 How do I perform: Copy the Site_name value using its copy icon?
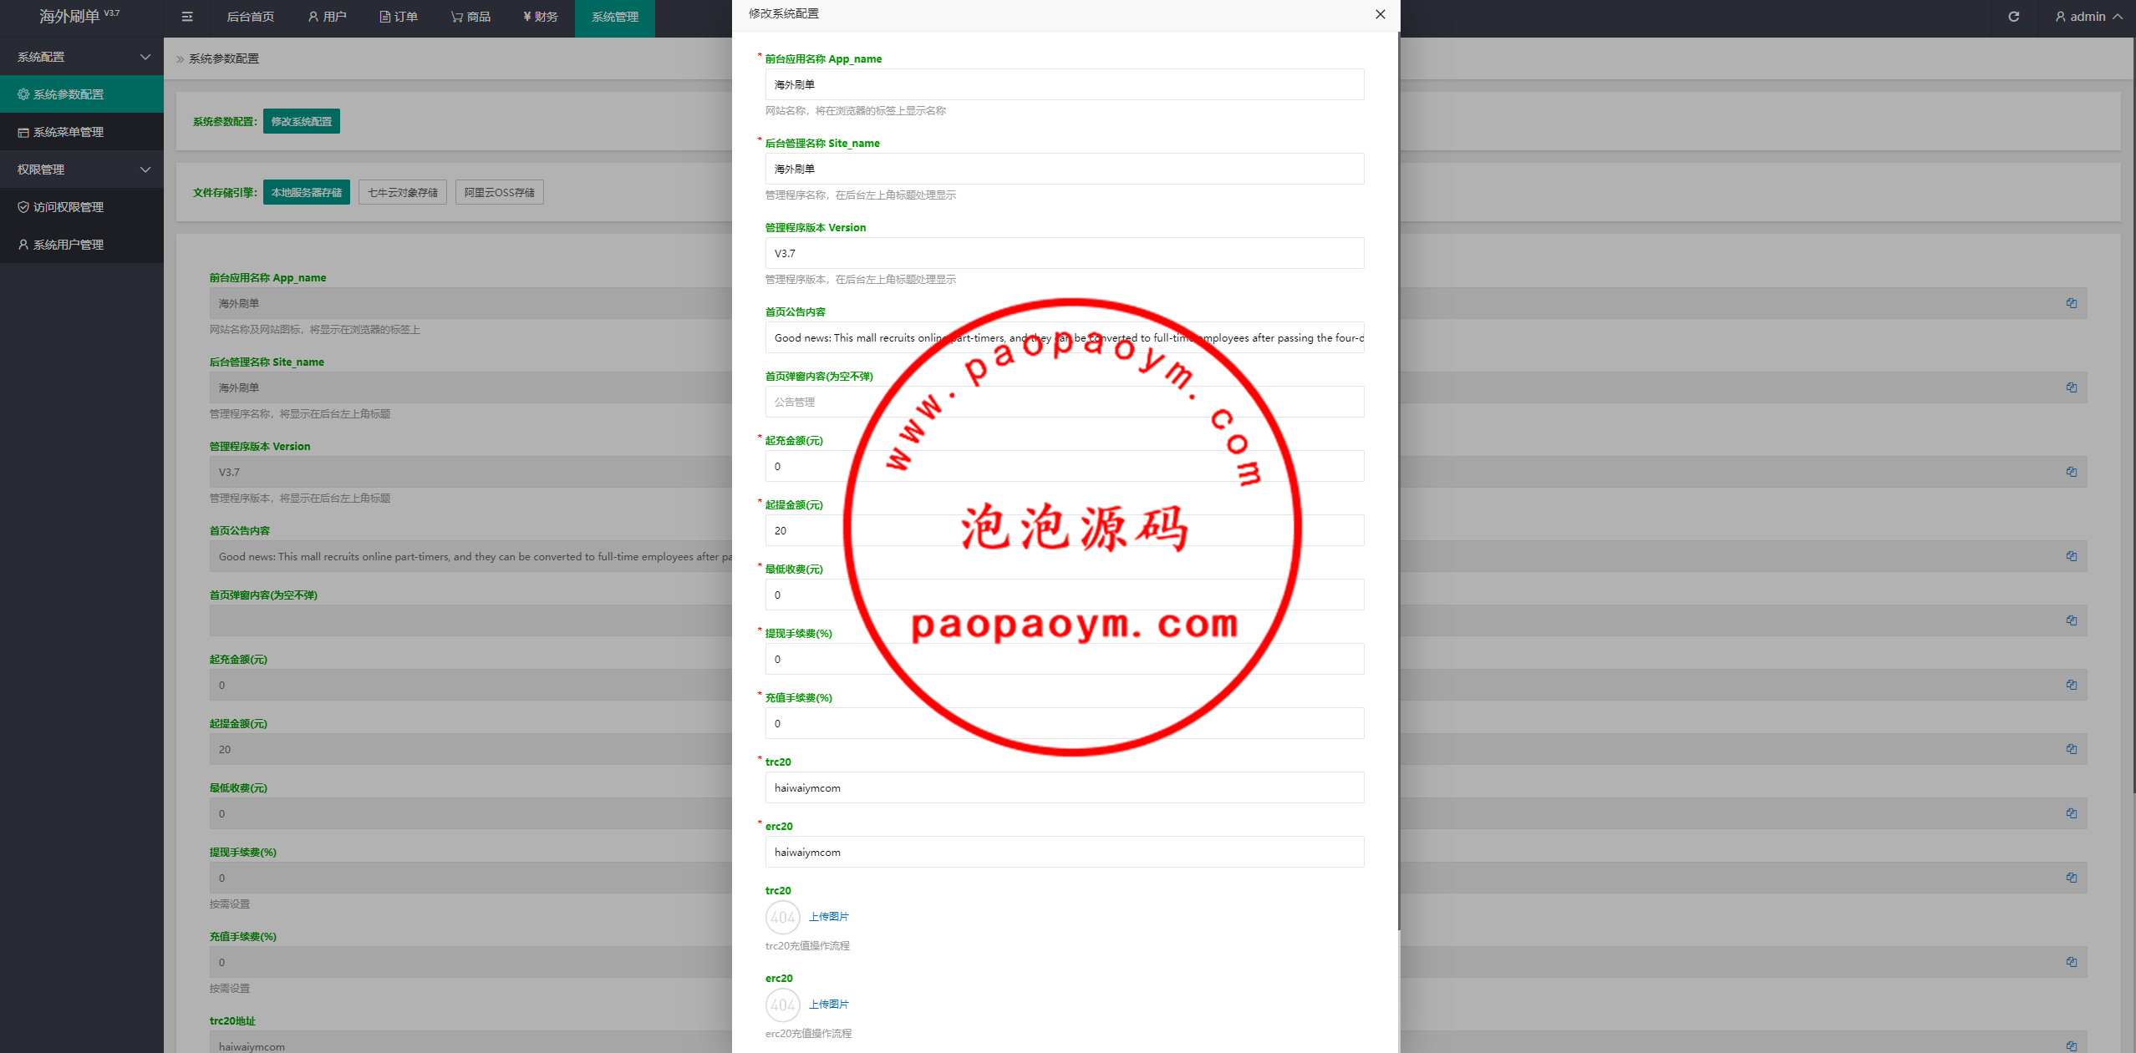[x=2072, y=387]
